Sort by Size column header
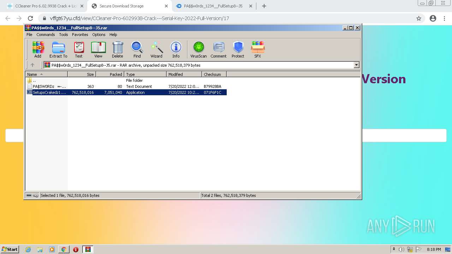The height and width of the screenshot is (254, 452). [x=82, y=74]
